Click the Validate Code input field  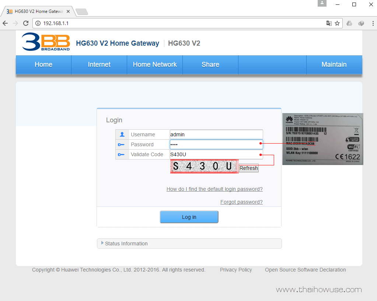[216, 154]
